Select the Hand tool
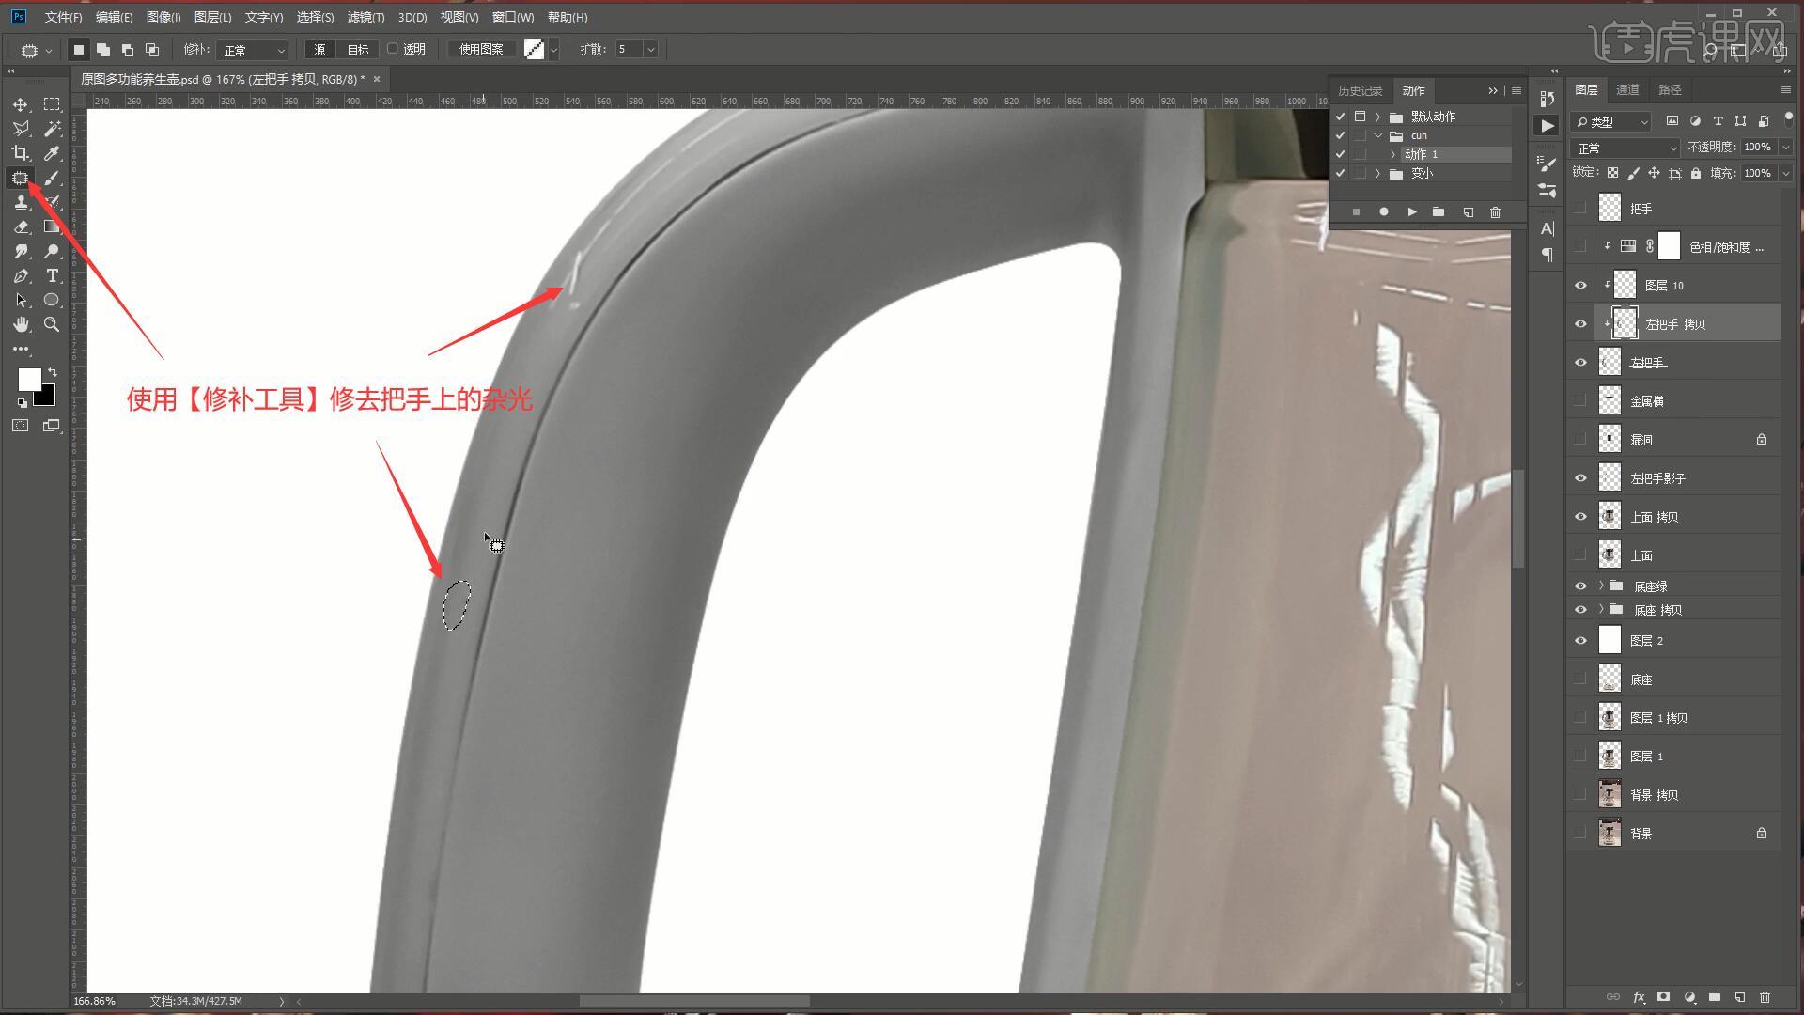 point(21,324)
